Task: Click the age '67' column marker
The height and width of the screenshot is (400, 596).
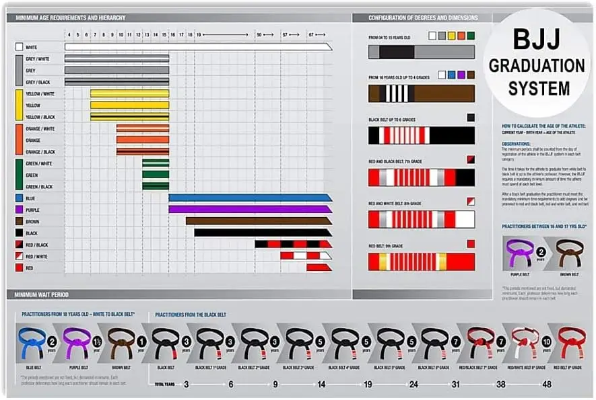Action: tap(311, 34)
